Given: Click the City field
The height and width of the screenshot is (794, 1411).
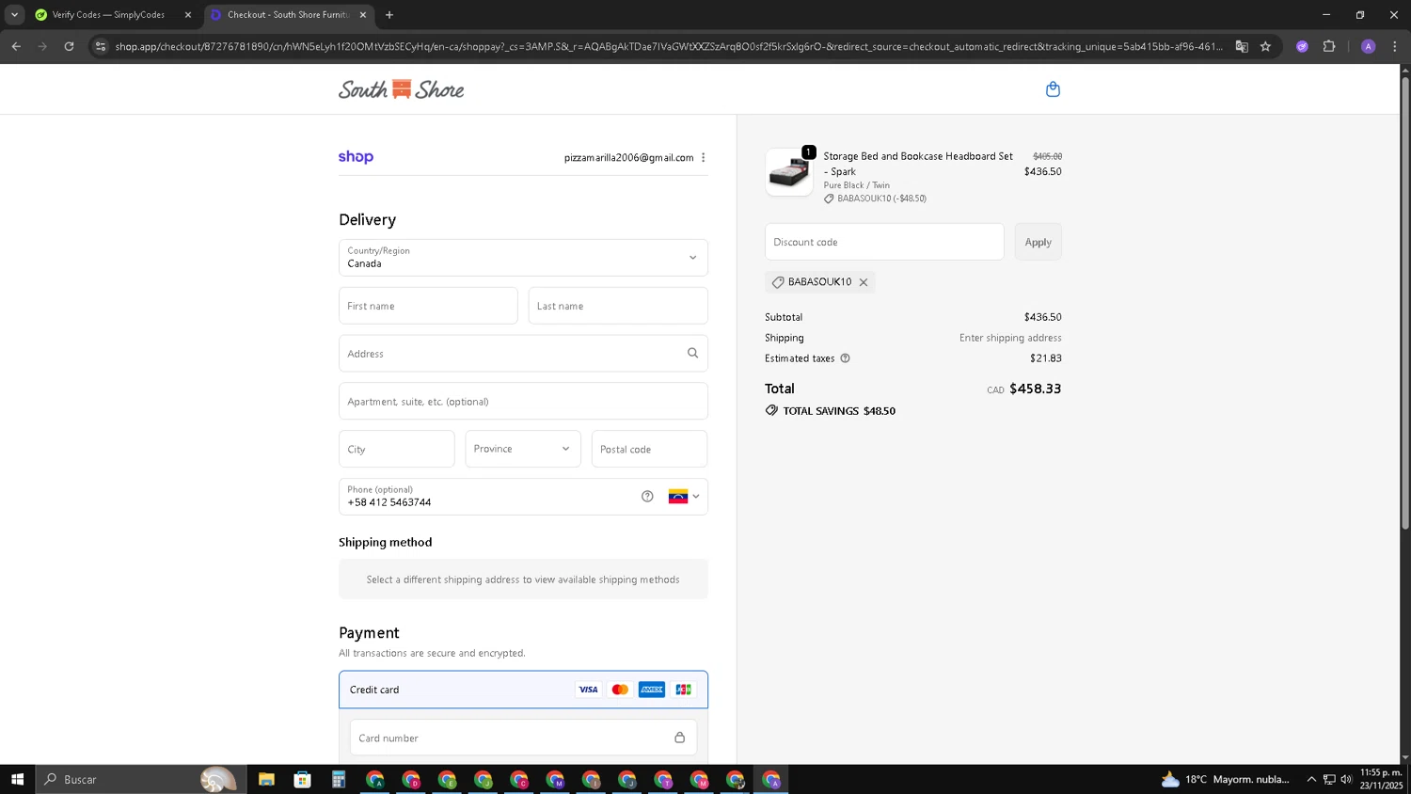Looking at the screenshot, I should point(397,449).
